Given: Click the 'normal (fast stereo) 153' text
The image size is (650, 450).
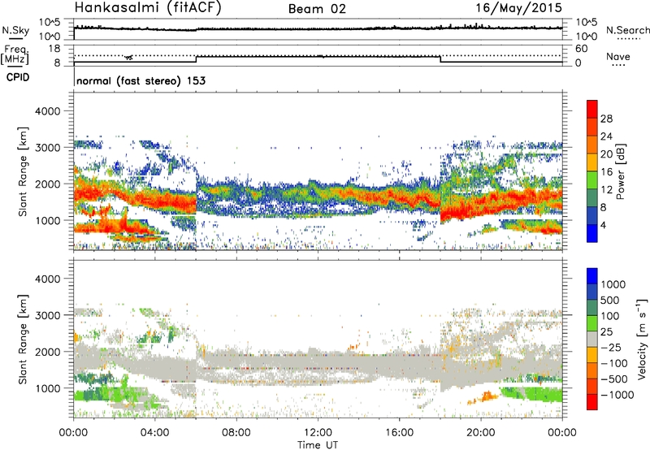Looking at the screenshot, I should [141, 80].
